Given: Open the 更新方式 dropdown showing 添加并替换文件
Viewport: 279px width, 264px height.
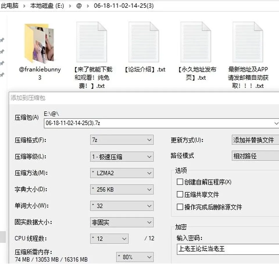Looking at the screenshot, I should [x=255, y=140].
